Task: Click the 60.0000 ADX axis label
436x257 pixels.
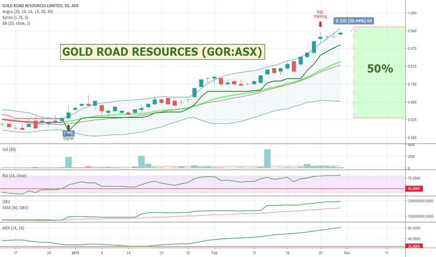Action: [x=414, y=228]
